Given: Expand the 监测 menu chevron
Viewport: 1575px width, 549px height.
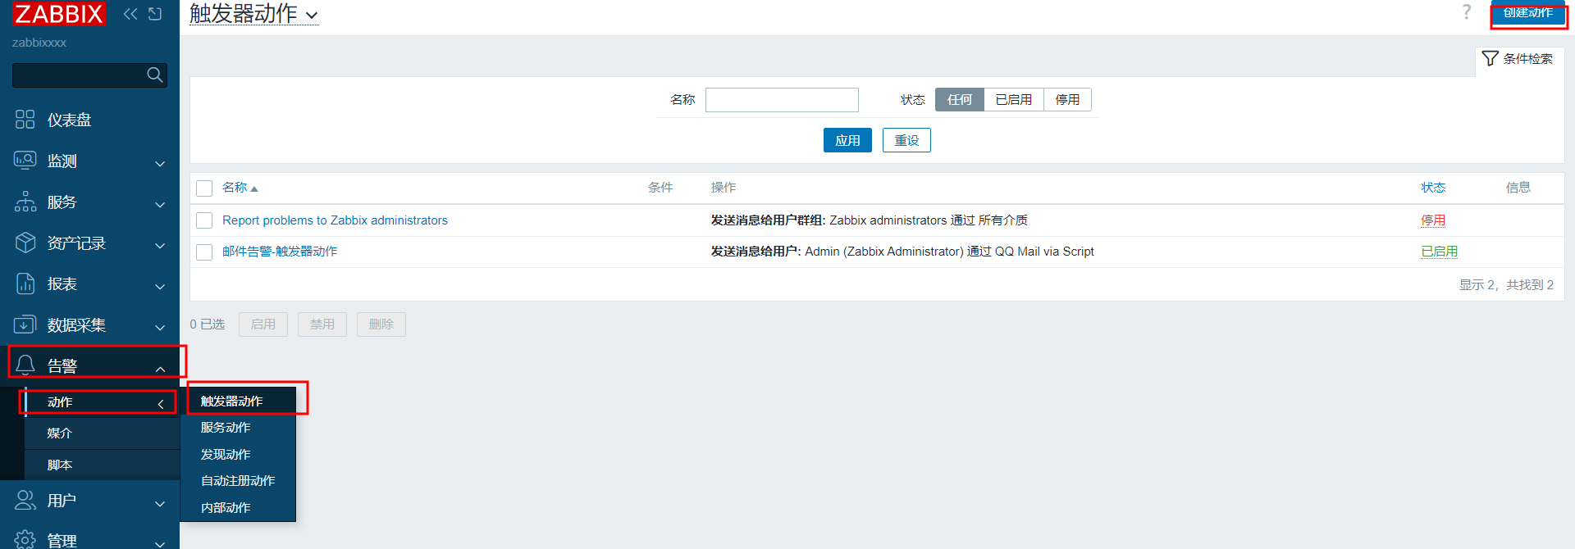Looking at the screenshot, I should tap(160, 163).
